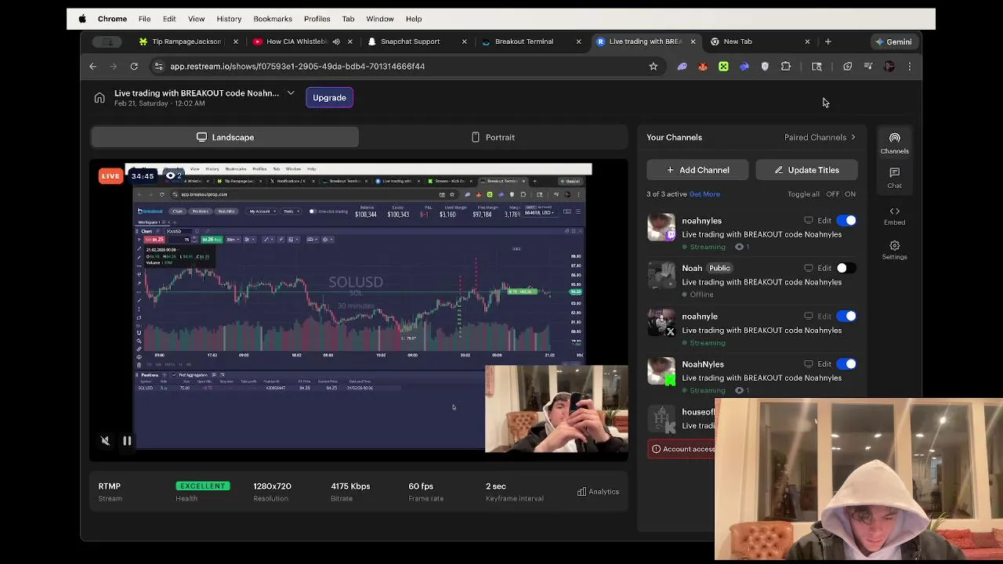Open the Bookmarks menu

273,19
